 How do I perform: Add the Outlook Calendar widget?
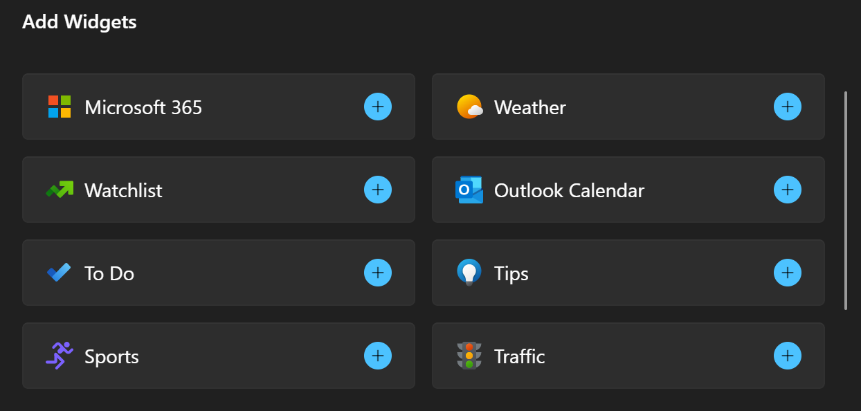(x=787, y=190)
